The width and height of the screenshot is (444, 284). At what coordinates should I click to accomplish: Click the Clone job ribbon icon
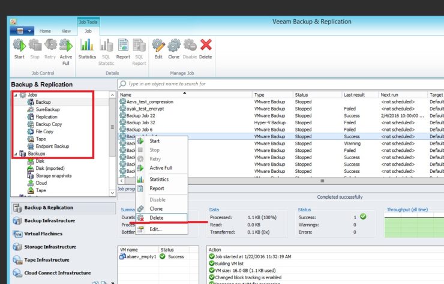point(173,49)
